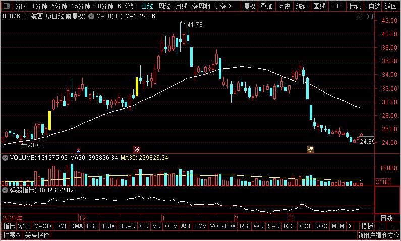The height and width of the screenshot is (241, 401).
Task: Select the OBV indicator
Action: [x=171, y=226]
